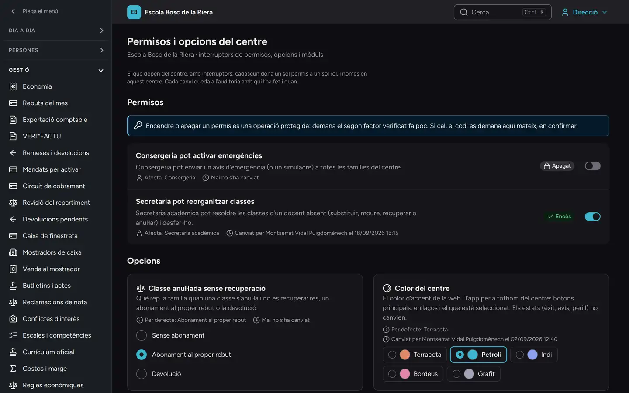Open the Economia euro document icon

13,86
